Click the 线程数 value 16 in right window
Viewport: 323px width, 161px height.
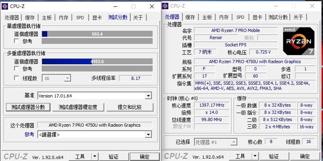coord(308,142)
